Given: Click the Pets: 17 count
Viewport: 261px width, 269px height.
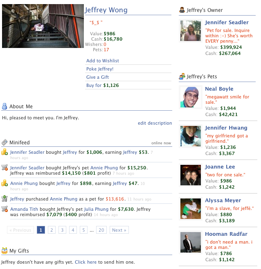Looking at the screenshot, I should coord(106,50).
